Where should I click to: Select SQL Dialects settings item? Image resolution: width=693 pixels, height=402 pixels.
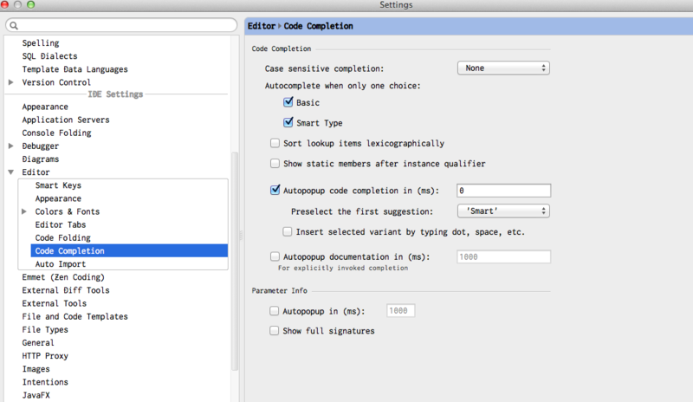(x=50, y=56)
